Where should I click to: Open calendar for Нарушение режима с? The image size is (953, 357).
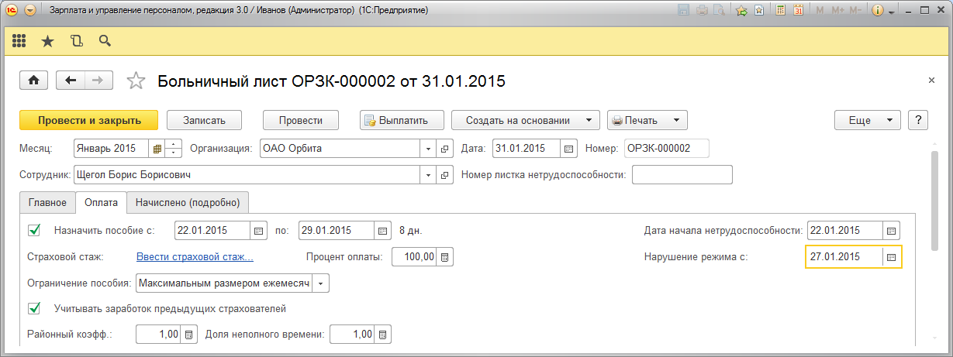click(x=892, y=256)
